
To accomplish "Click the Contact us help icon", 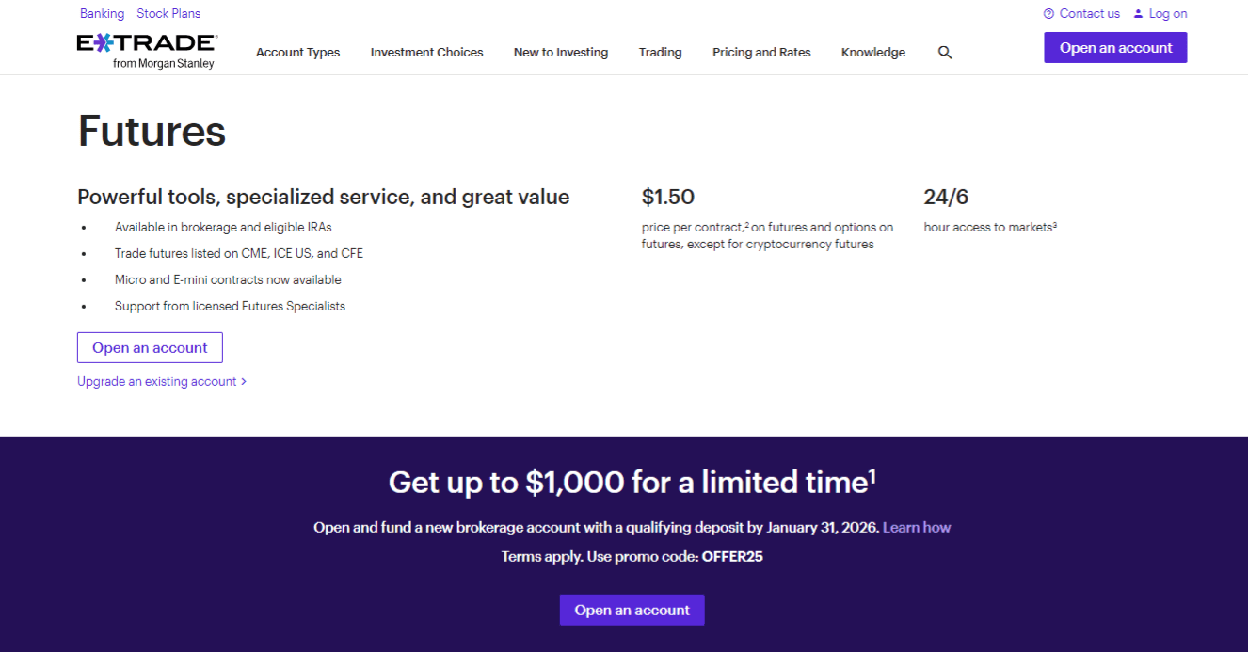I will (x=1048, y=14).
